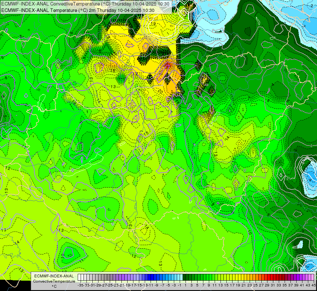
Task: Select the white leftmost legend color swatch
Action: pos(79,277)
